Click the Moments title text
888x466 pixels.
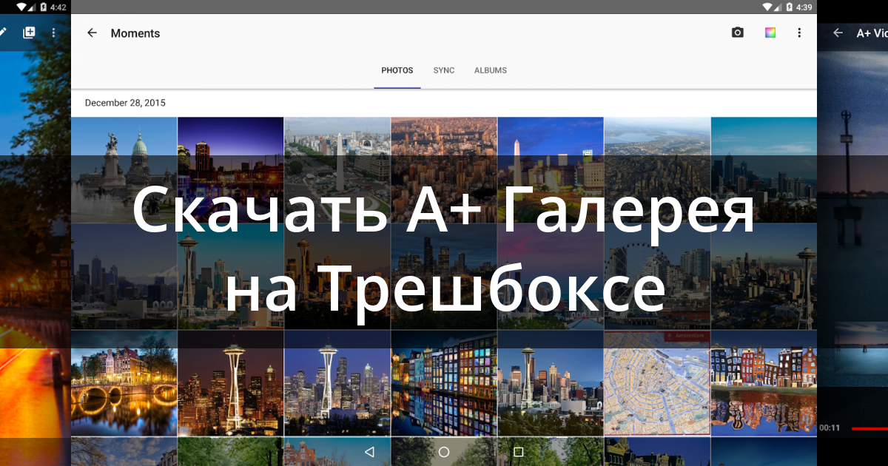coord(135,33)
